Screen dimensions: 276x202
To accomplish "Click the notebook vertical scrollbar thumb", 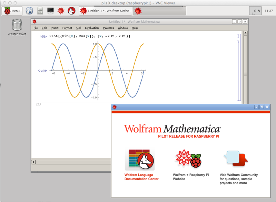I will pyautogui.click(x=245, y=73).
